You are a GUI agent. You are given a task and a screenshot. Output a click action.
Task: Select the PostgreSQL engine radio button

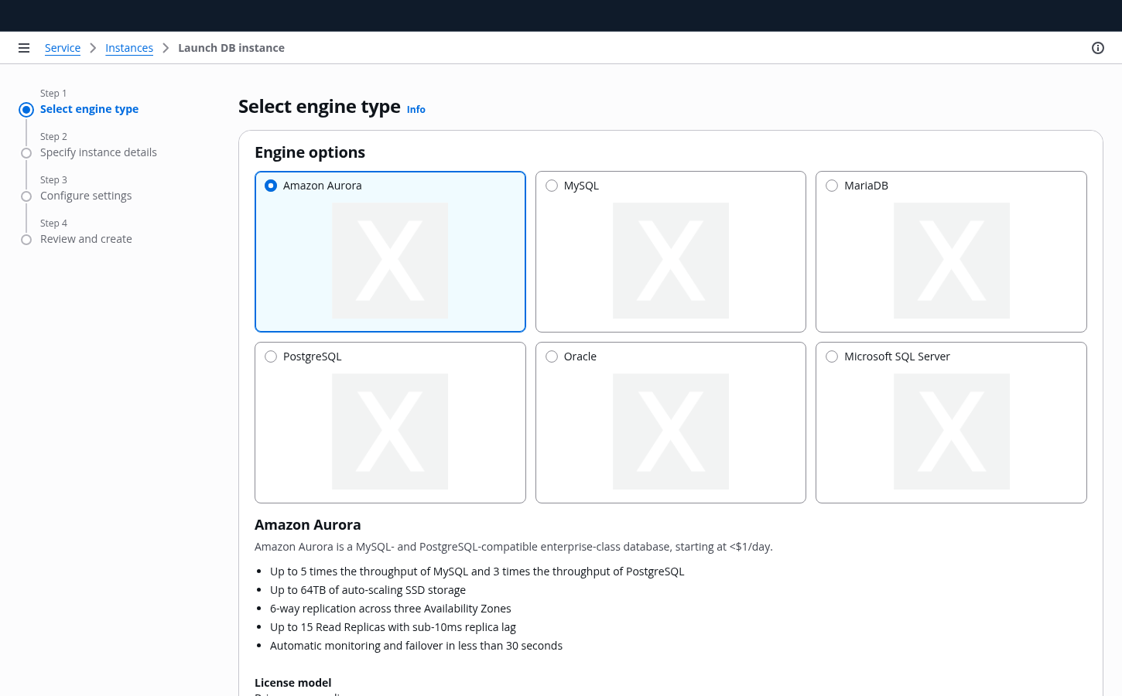coord(271,357)
